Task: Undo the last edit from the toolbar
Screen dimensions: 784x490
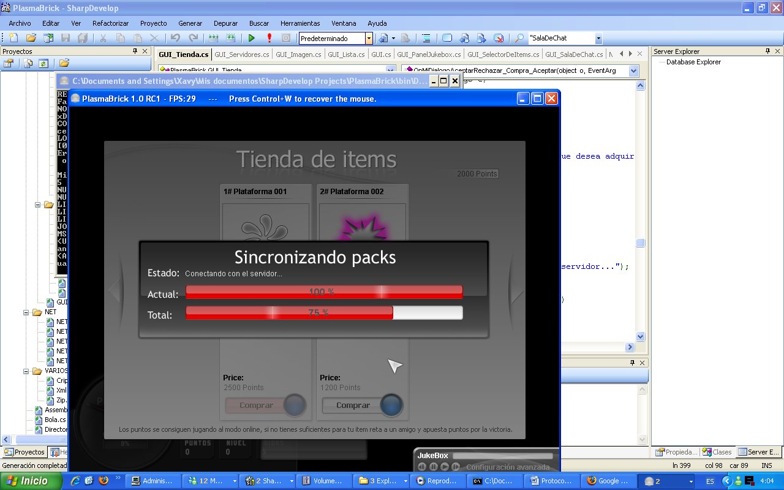Action: (x=175, y=38)
